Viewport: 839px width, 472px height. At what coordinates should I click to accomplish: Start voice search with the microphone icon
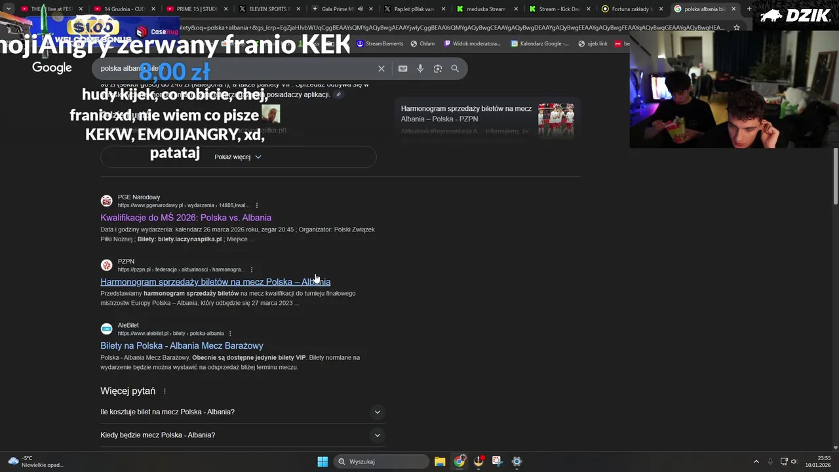click(x=420, y=68)
